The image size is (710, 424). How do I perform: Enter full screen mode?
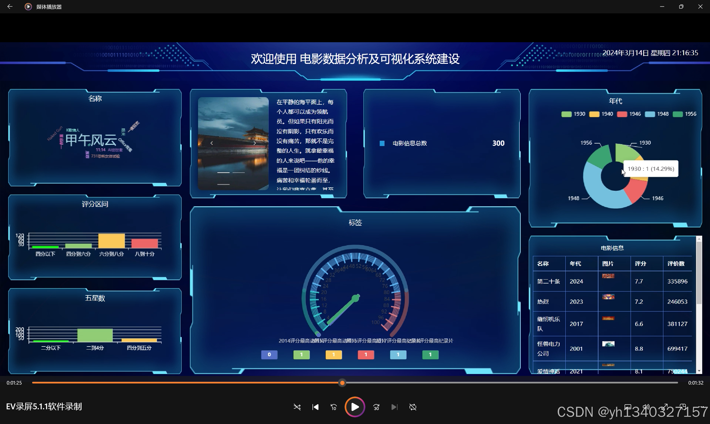pyautogui.click(x=665, y=407)
